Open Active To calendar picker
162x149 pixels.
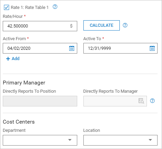tap(152, 48)
